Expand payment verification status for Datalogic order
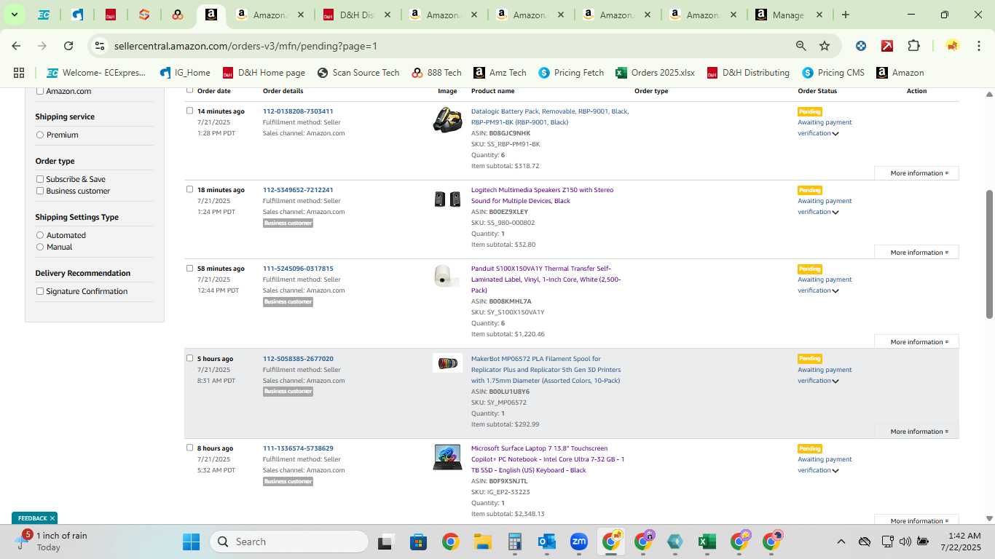995x559 pixels. click(835, 133)
